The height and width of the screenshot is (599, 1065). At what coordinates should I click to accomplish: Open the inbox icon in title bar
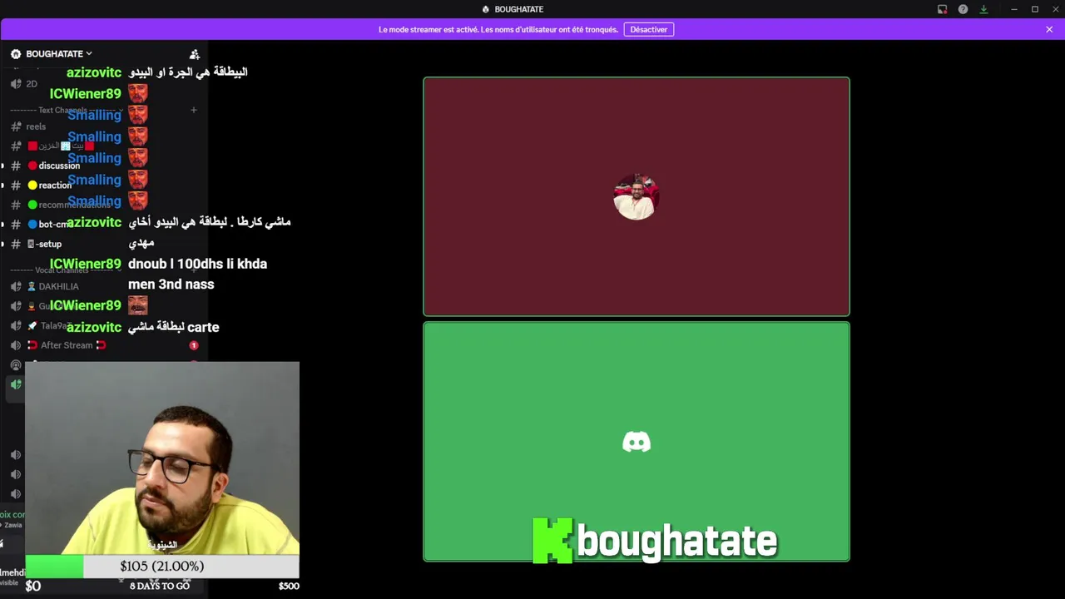point(942,9)
